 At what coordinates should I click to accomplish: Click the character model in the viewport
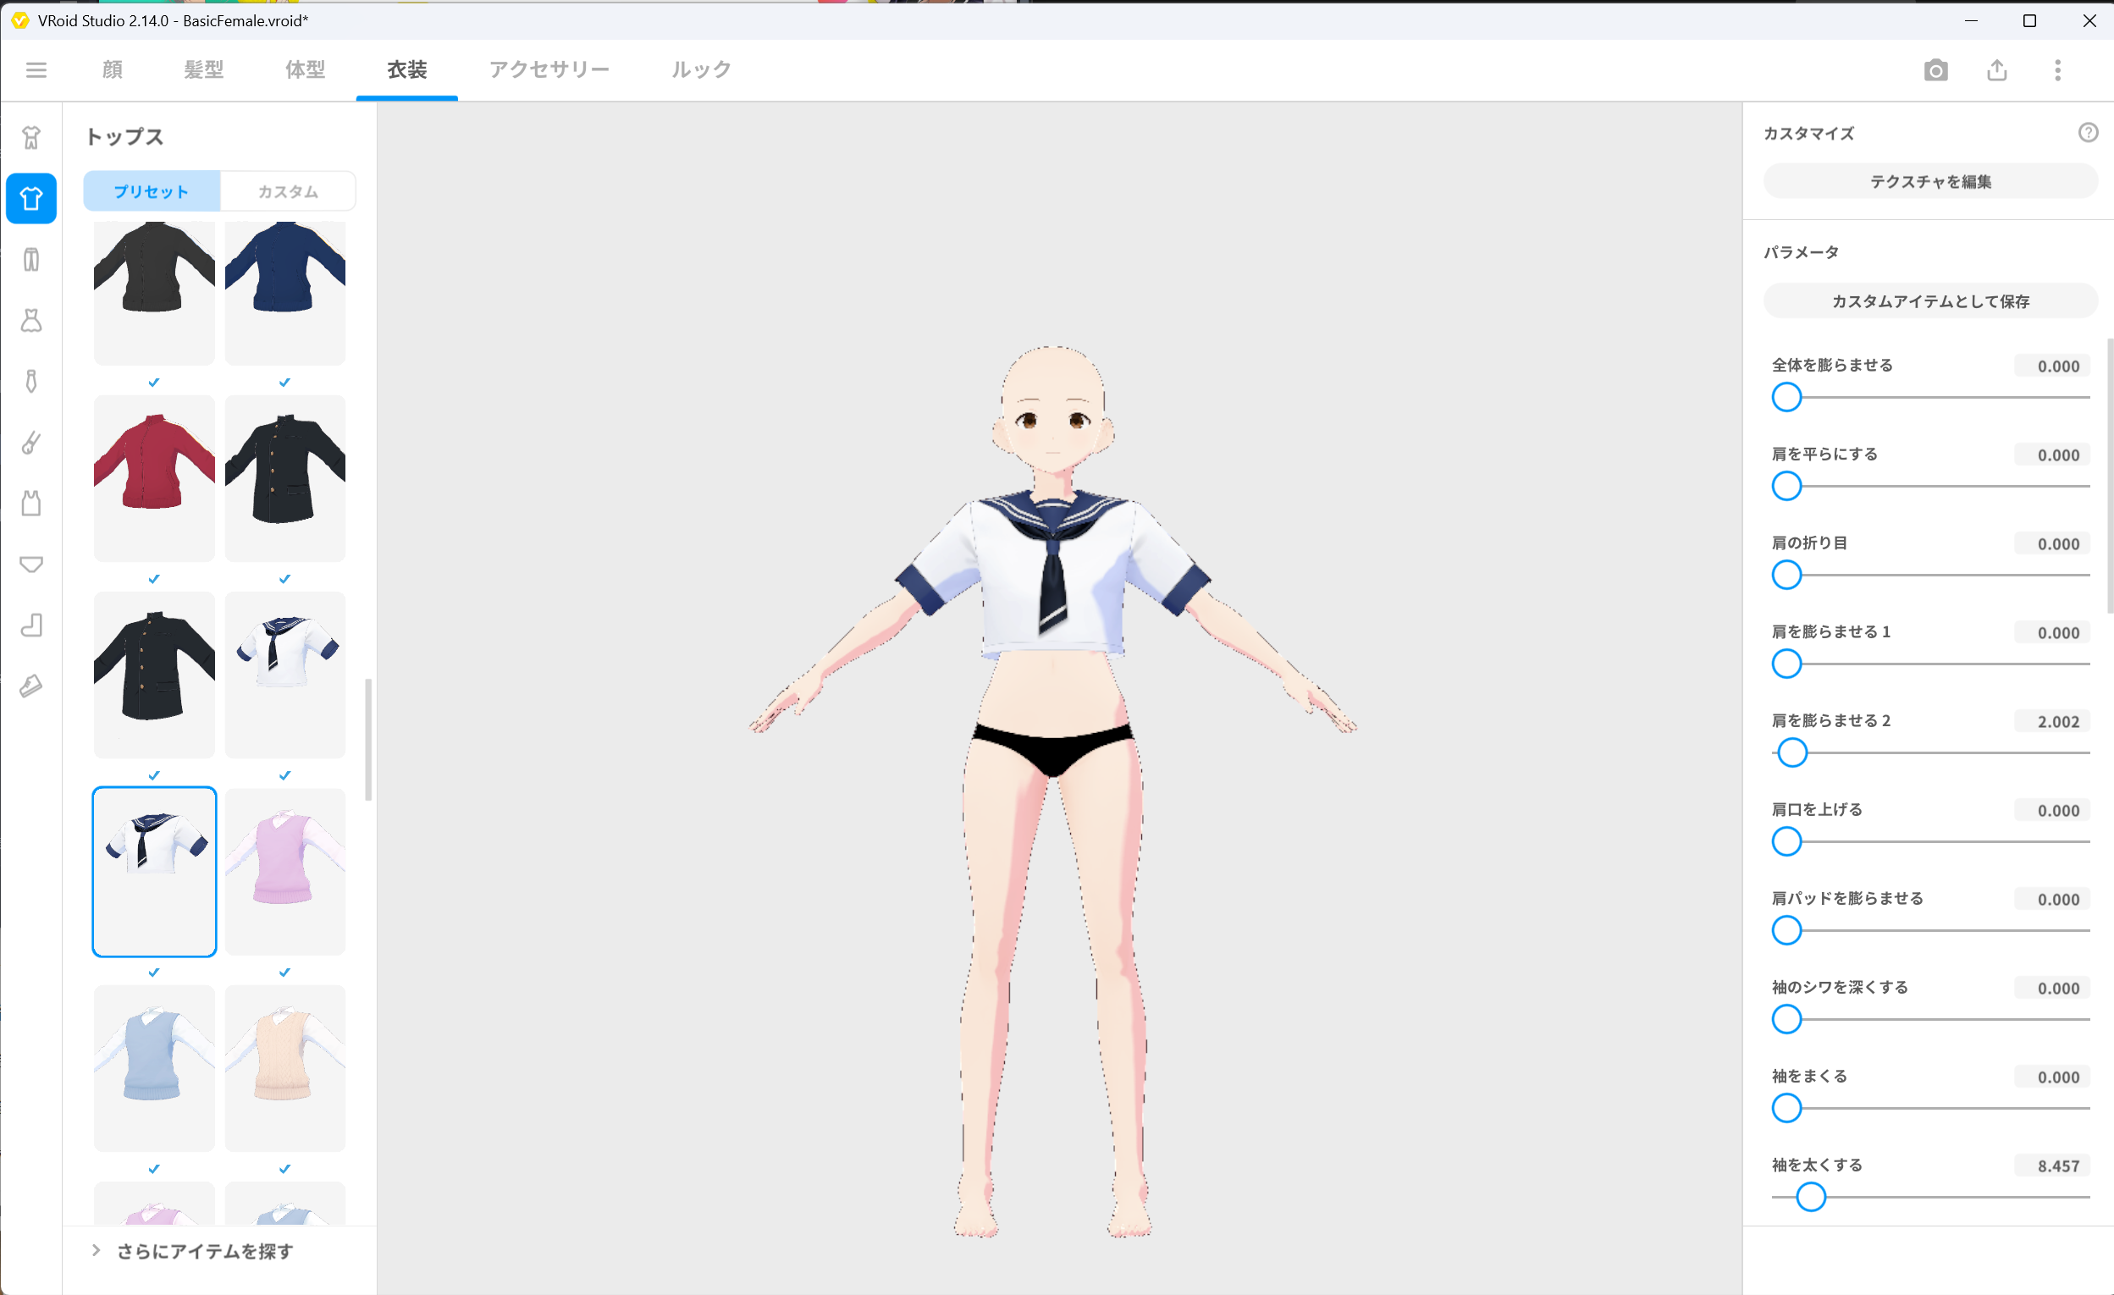point(1052,791)
